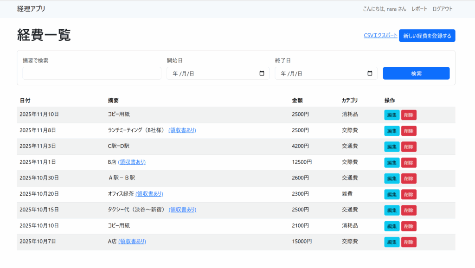Click the 検索 search button
The height and width of the screenshot is (268, 475).
pyautogui.click(x=416, y=73)
